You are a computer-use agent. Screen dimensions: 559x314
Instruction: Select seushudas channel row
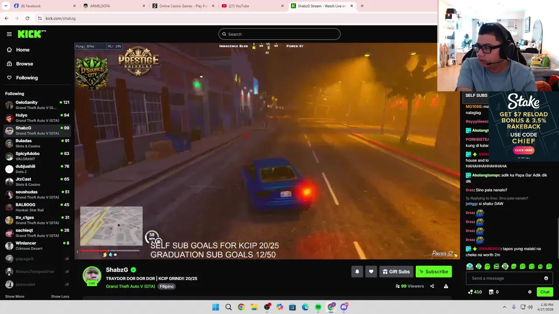point(37,195)
